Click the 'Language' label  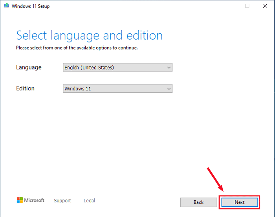(x=29, y=67)
